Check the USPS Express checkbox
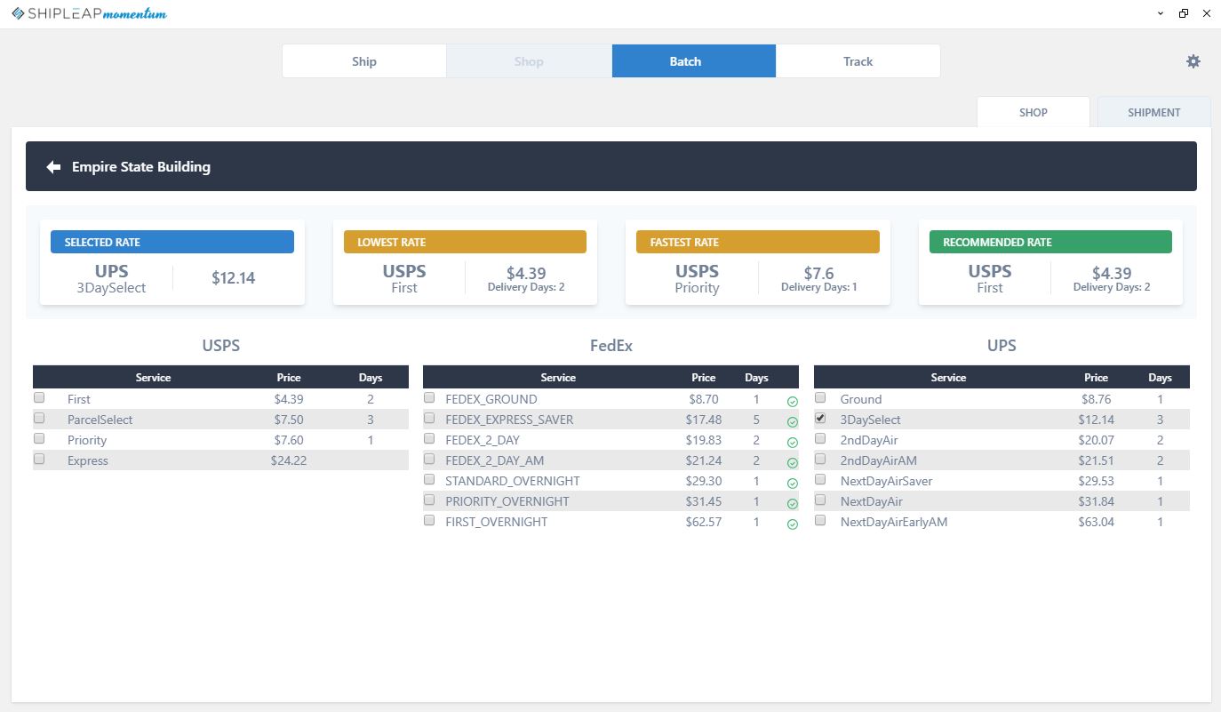The image size is (1221, 712). tap(39, 459)
